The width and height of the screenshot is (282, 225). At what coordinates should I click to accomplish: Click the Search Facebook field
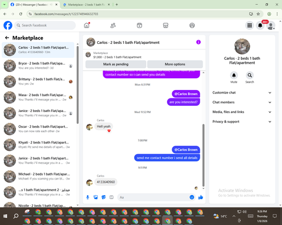(x=45, y=25)
